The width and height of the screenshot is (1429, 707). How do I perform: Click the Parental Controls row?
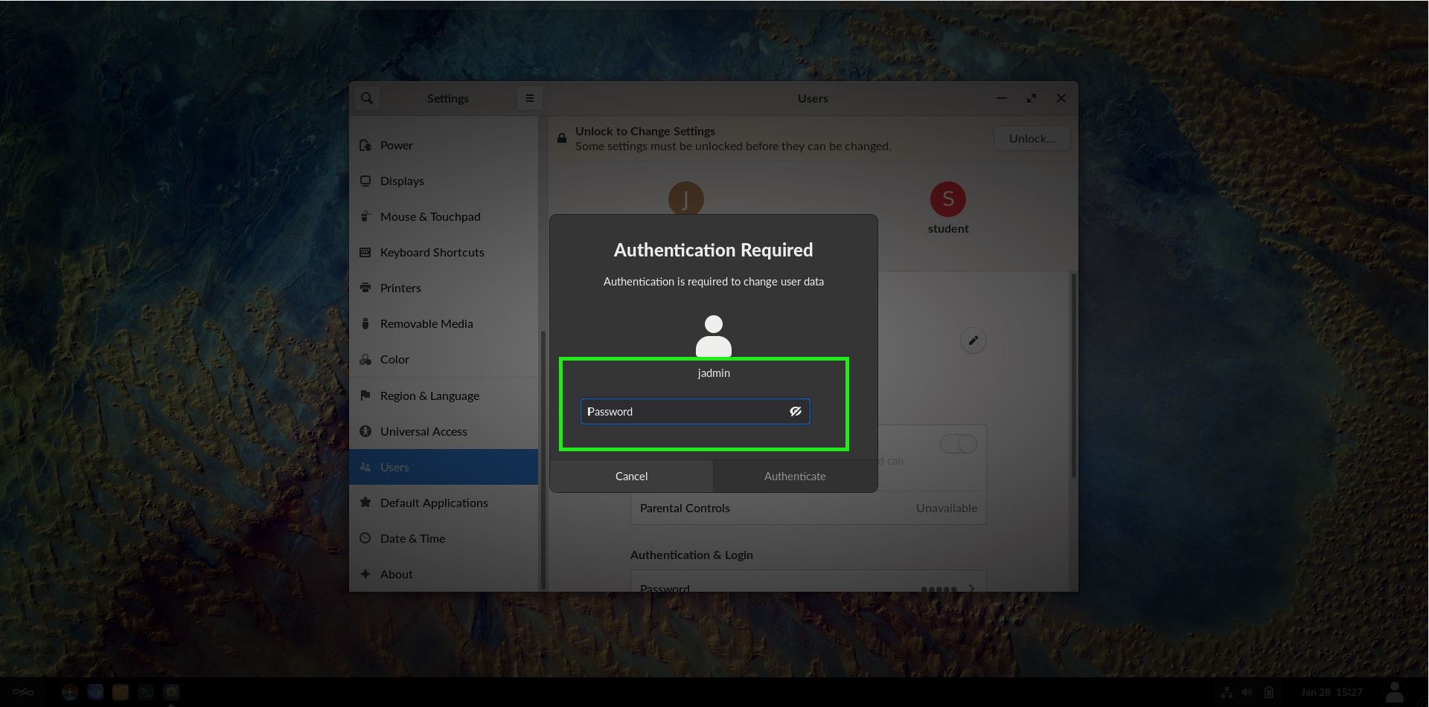point(808,508)
